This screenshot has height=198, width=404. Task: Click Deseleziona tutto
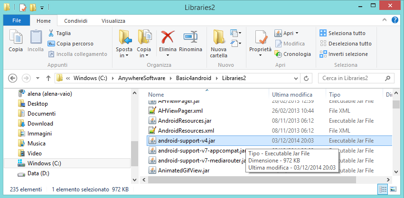click(346, 44)
